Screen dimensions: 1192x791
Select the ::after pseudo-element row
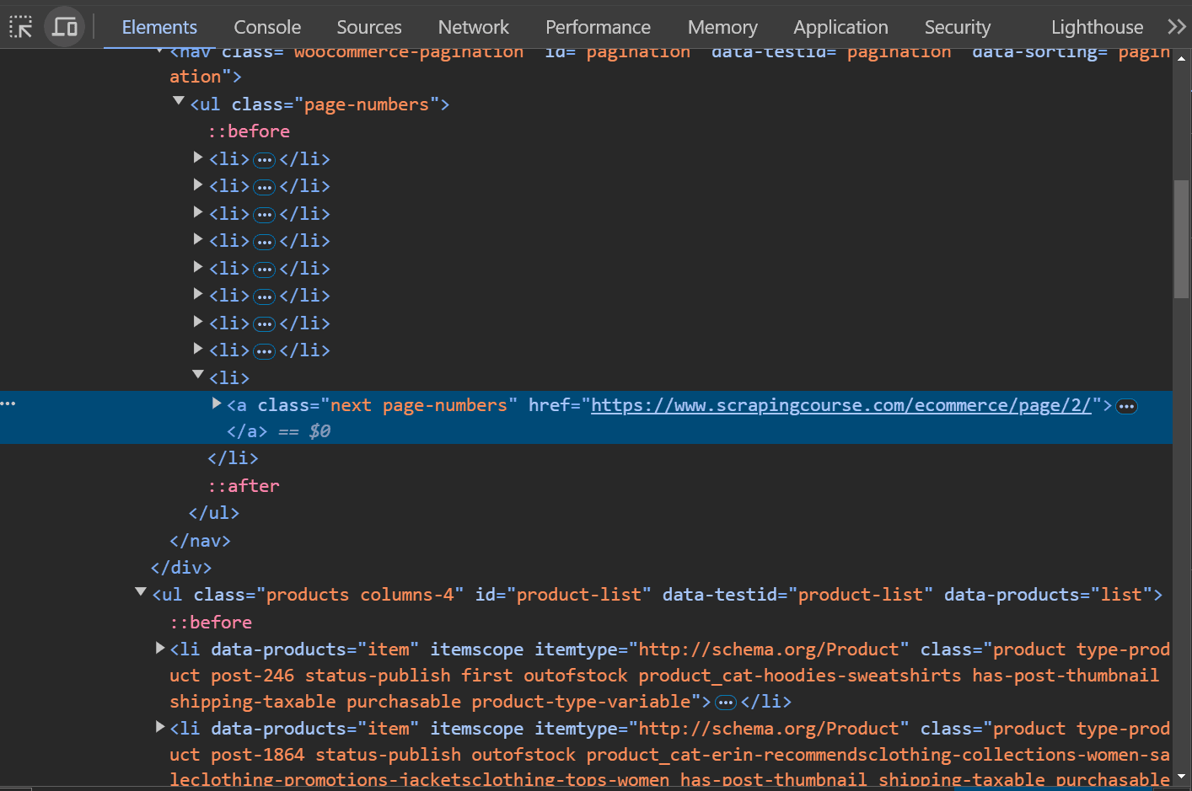[244, 486]
